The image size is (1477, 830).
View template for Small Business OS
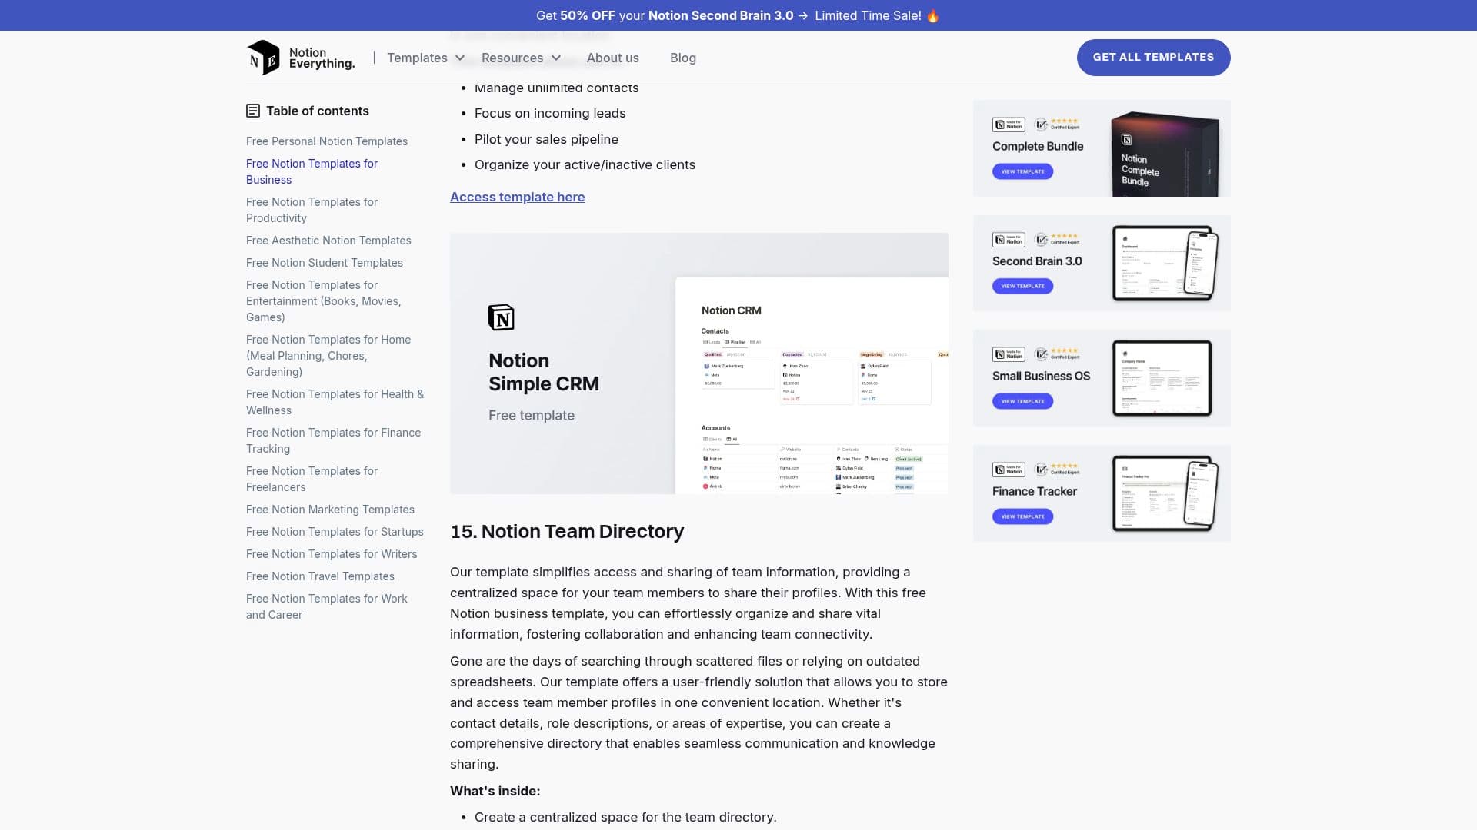(x=1022, y=401)
